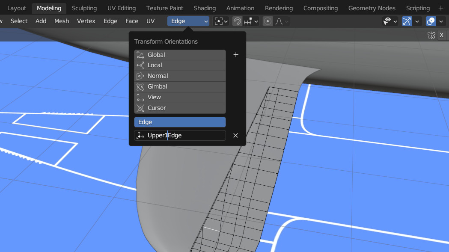Expand the proportional falloff dropdown arrow
This screenshot has width=449, height=252.
pyautogui.click(x=286, y=21)
